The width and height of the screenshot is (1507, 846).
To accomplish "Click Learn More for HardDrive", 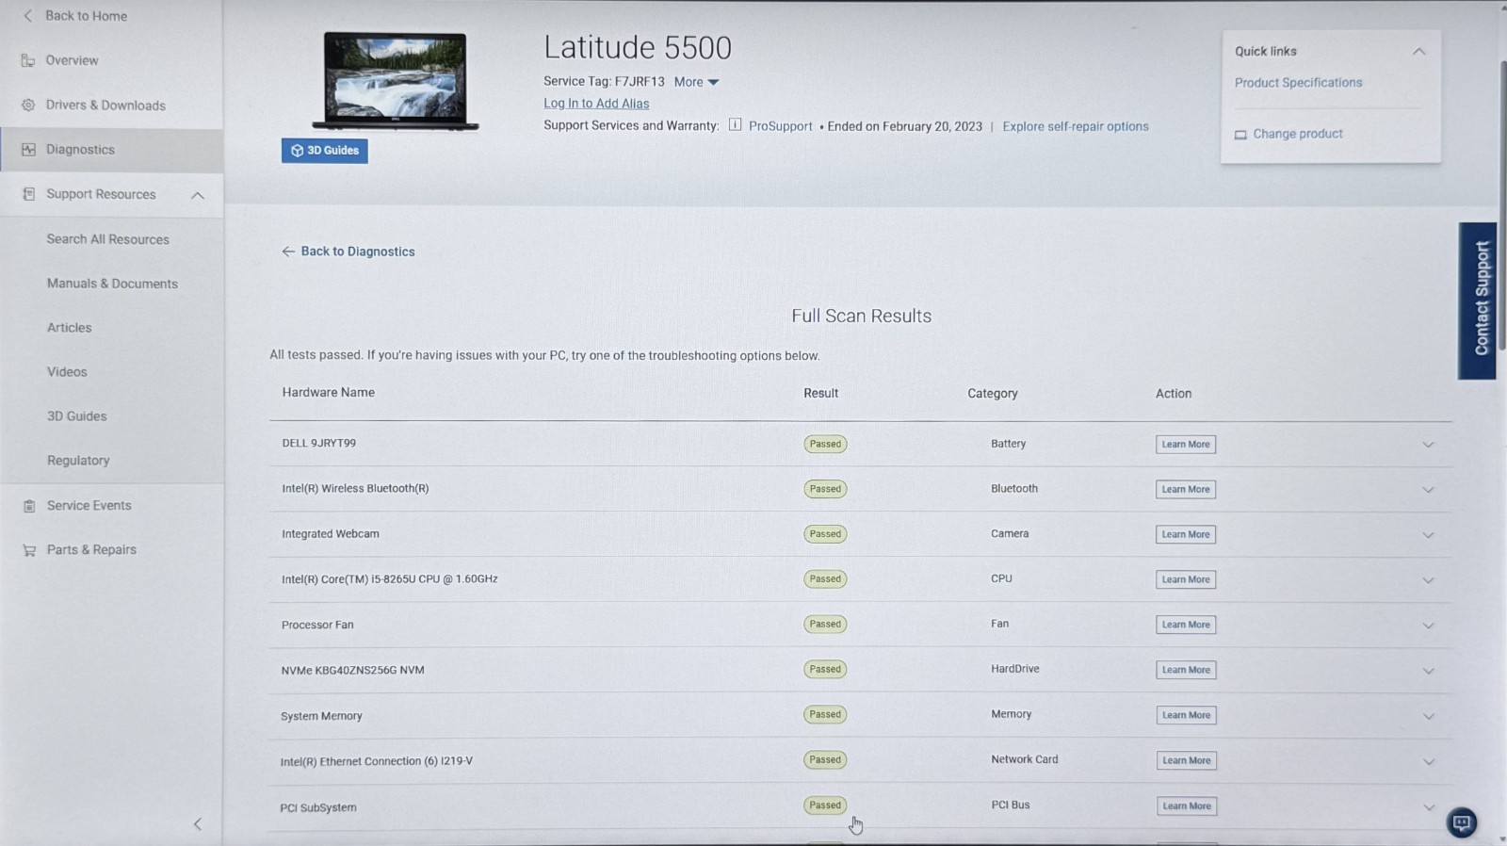I will pos(1186,671).
